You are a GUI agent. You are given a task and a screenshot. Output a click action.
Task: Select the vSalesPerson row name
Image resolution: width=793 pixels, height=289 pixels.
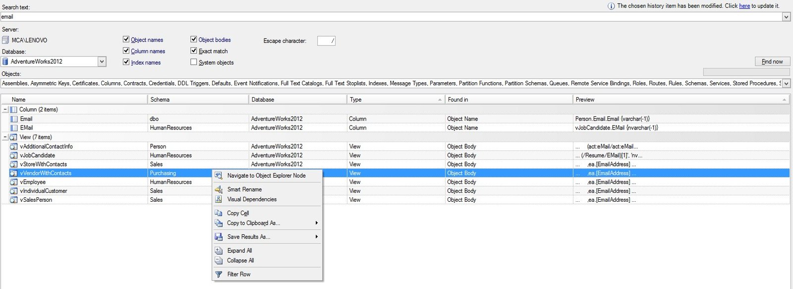36,200
